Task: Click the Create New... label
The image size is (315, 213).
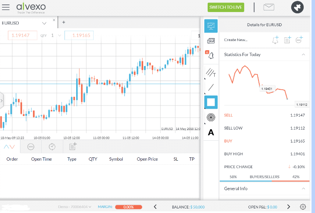Action: 236,40
